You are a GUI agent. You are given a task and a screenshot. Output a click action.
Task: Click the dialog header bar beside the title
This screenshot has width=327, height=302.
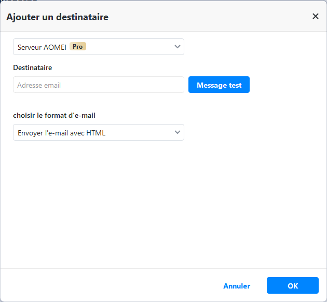coord(208,17)
